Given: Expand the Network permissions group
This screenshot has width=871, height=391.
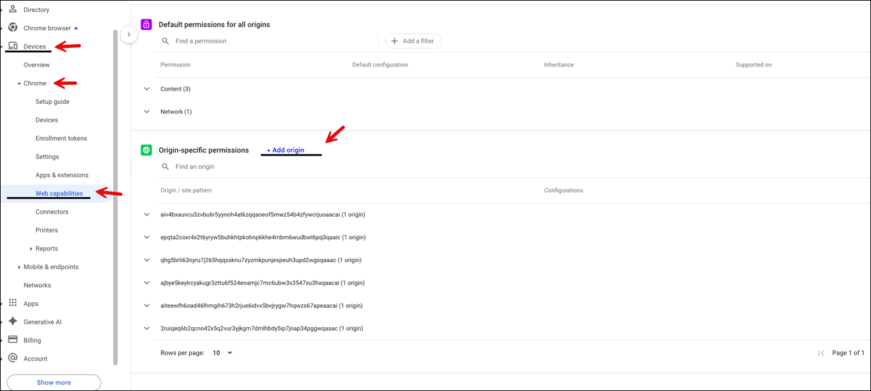Looking at the screenshot, I should (x=147, y=111).
